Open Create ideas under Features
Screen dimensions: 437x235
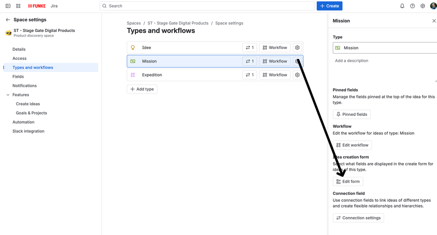click(28, 104)
